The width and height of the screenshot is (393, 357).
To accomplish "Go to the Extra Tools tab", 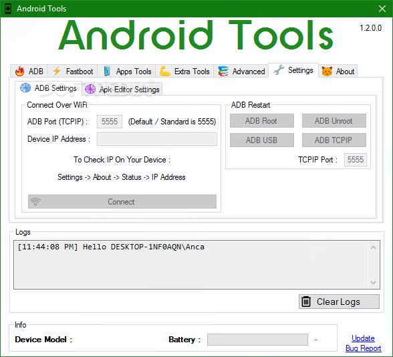I will [x=184, y=71].
